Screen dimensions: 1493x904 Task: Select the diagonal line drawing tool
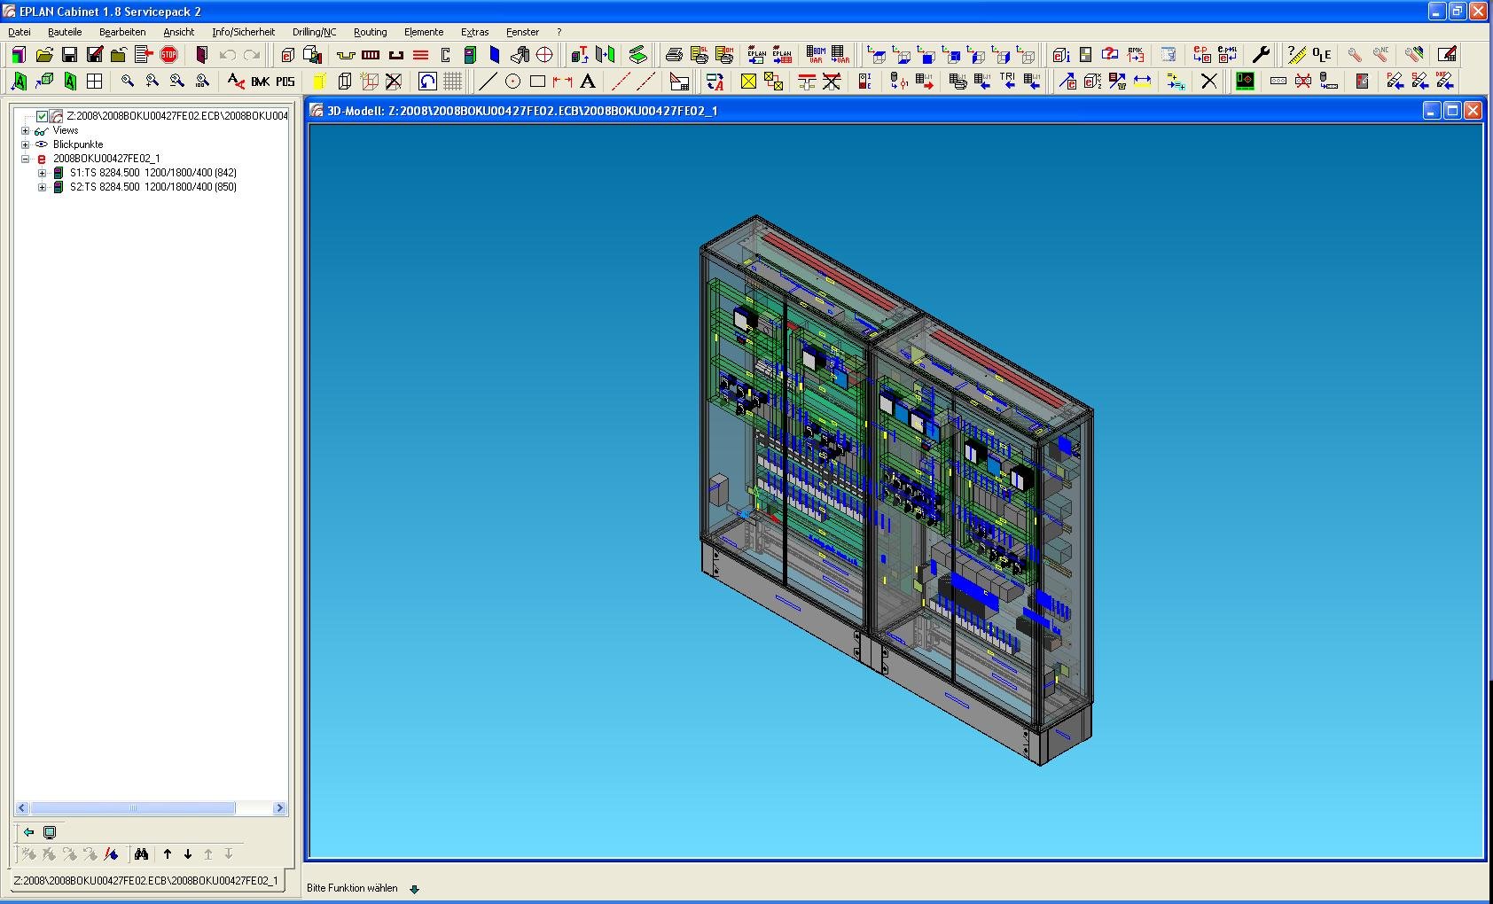(488, 82)
